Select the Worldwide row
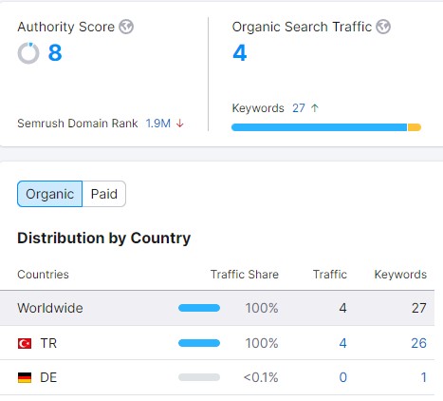Screen dimensions: 443x401 tap(217, 308)
